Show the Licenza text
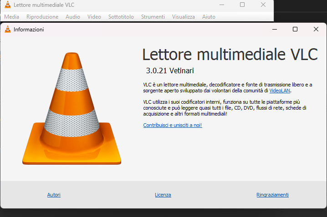 tap(163, 195)
